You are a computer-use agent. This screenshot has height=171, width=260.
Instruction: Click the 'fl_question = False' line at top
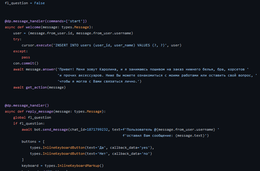(x=25, y=3)
